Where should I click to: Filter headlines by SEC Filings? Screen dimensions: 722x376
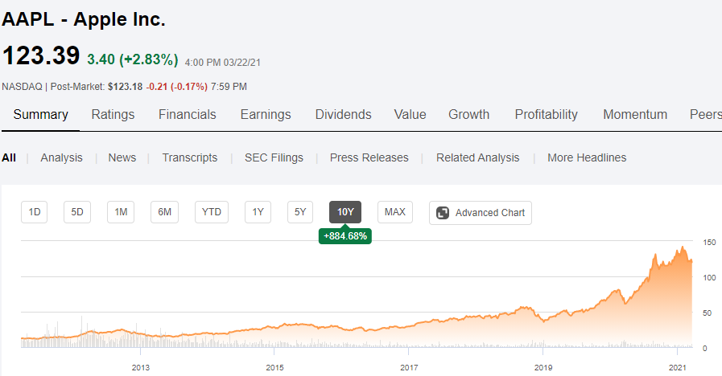(274, 157)
